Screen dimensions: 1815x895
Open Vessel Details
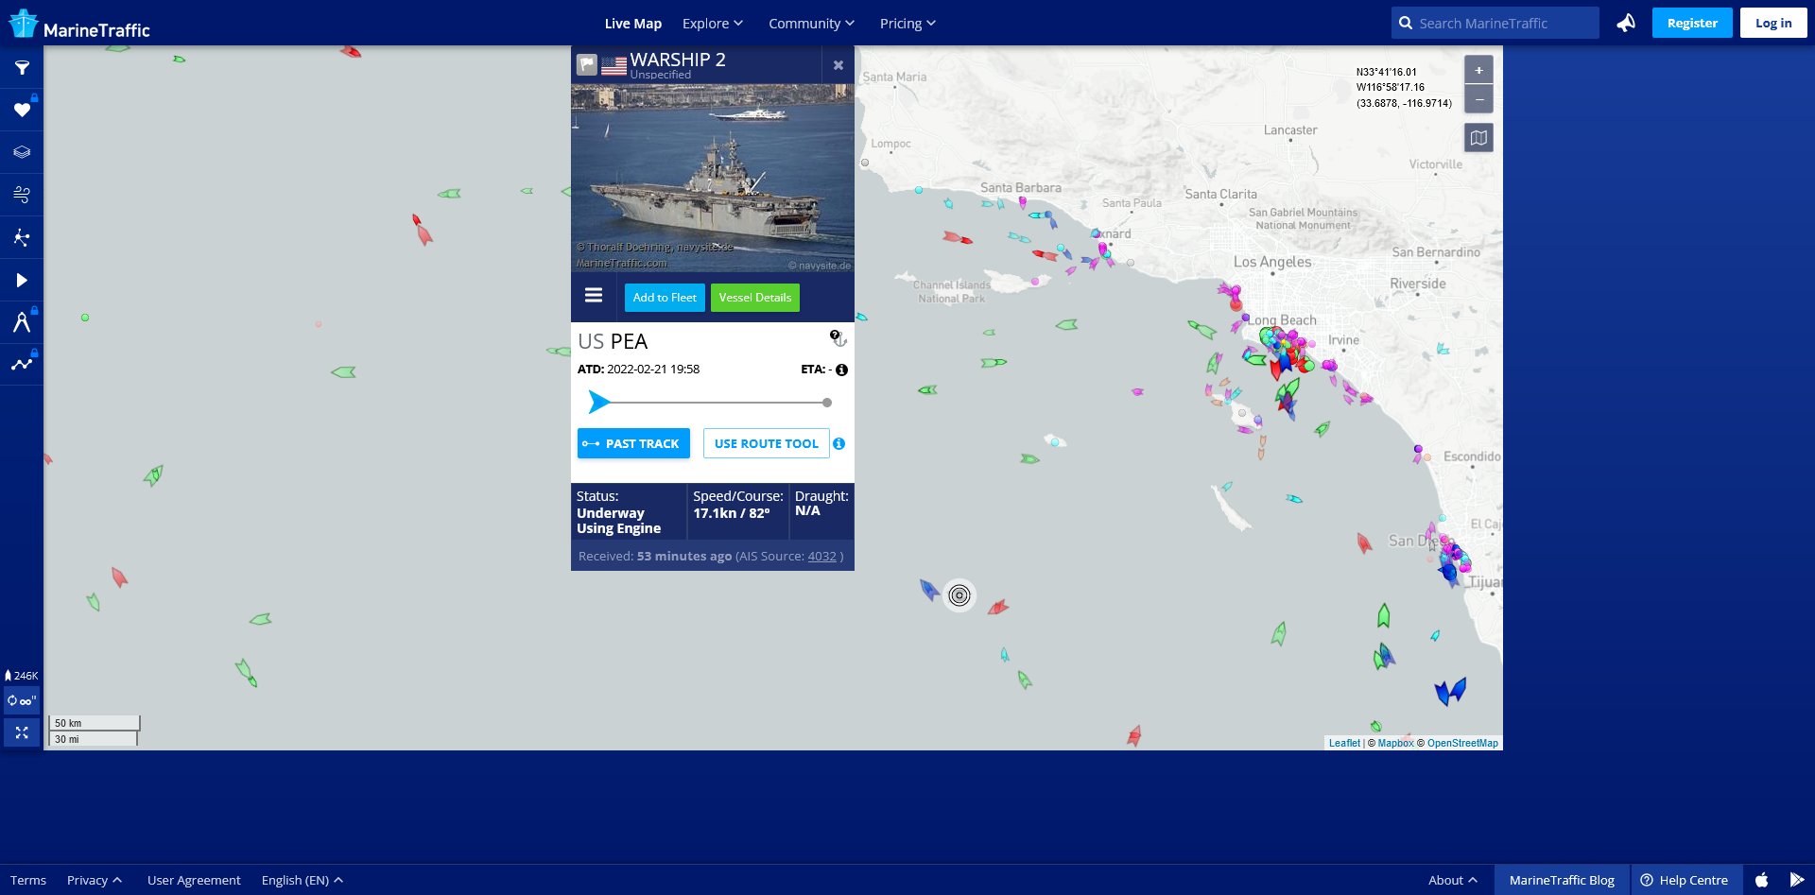(x=755, y=297)
